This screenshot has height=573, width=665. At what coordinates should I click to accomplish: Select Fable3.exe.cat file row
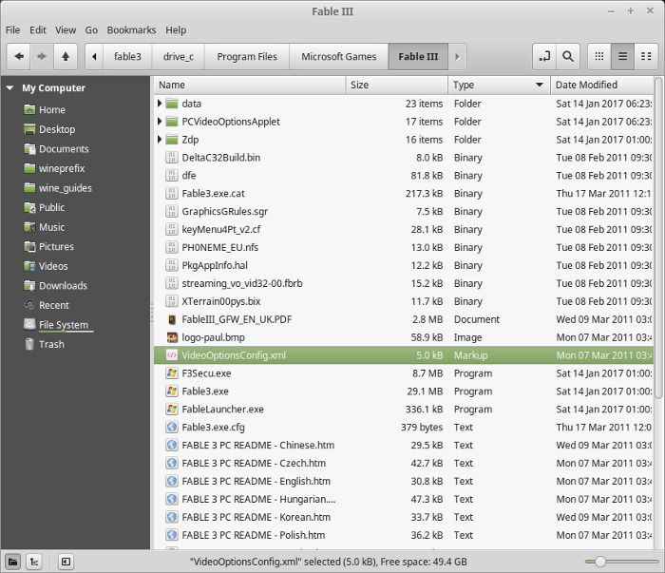(x=404, y=194)
